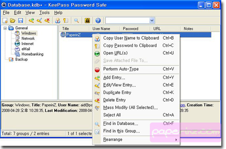Sort by the URL column header
The width and height of the screenshot is (226, 149).
(x=165, y=29)
